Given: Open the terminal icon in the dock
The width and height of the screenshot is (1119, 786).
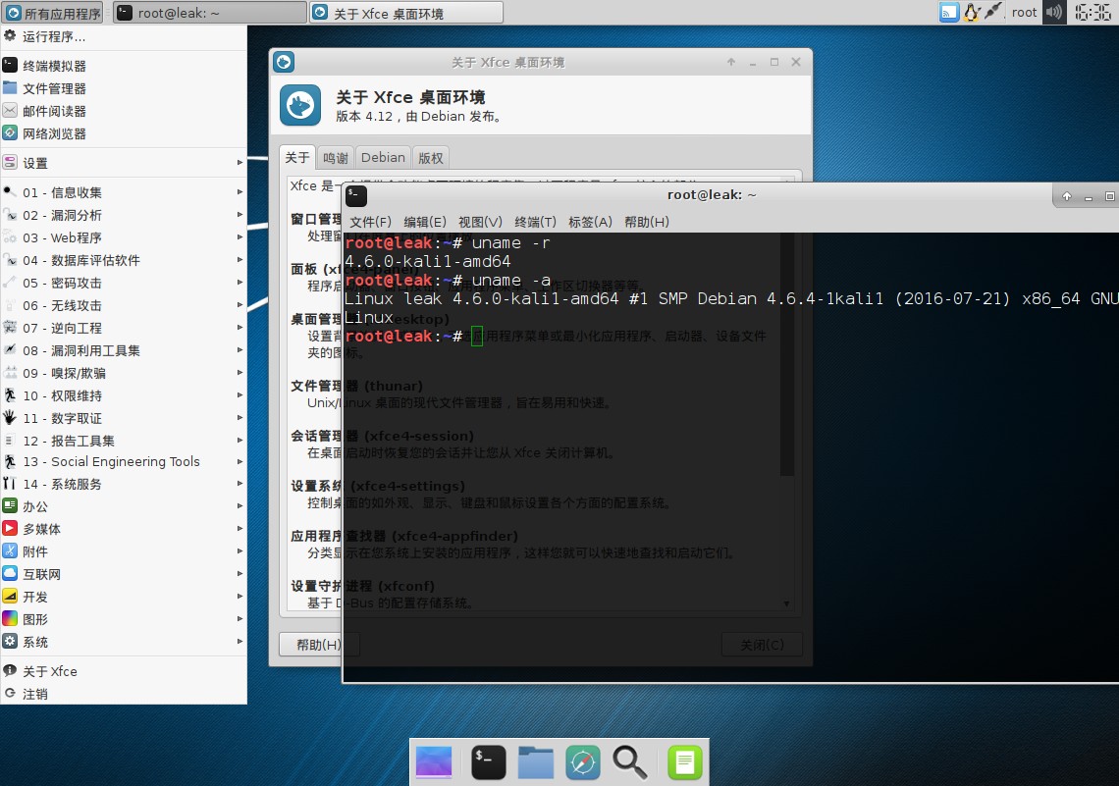Looking at the screenshot, I should (x=489, y=761).
